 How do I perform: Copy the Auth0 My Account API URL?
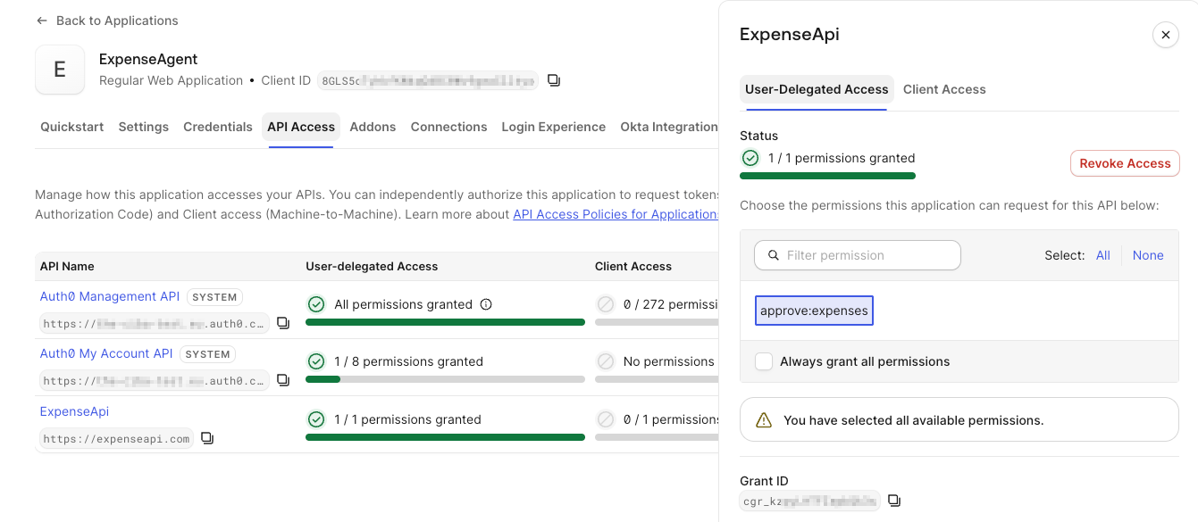pyautogui.click(x=283, y=380)
